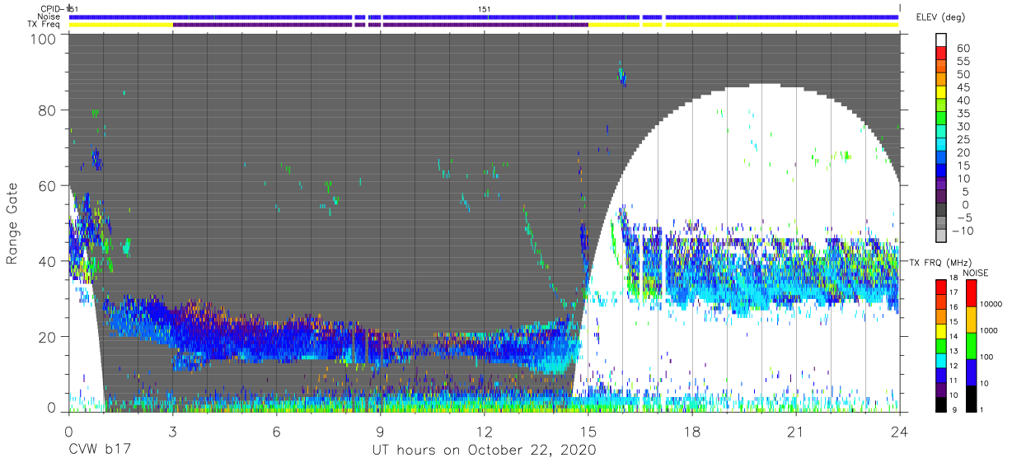The image size is (1012, 467).
Task: Select the black 9 MHz frequency swatch
Action: coord(941,403)
